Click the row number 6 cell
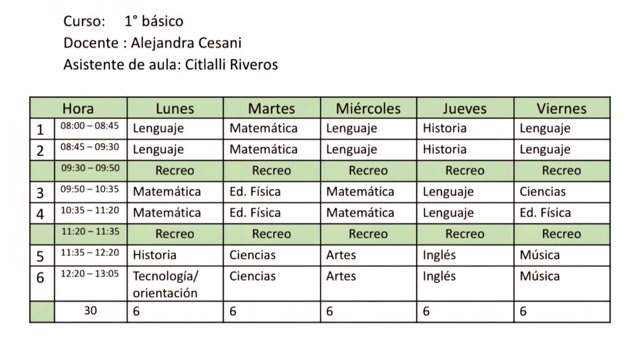Image resolution: width=634 pixels, height=343 pixels. click(42, 284)
